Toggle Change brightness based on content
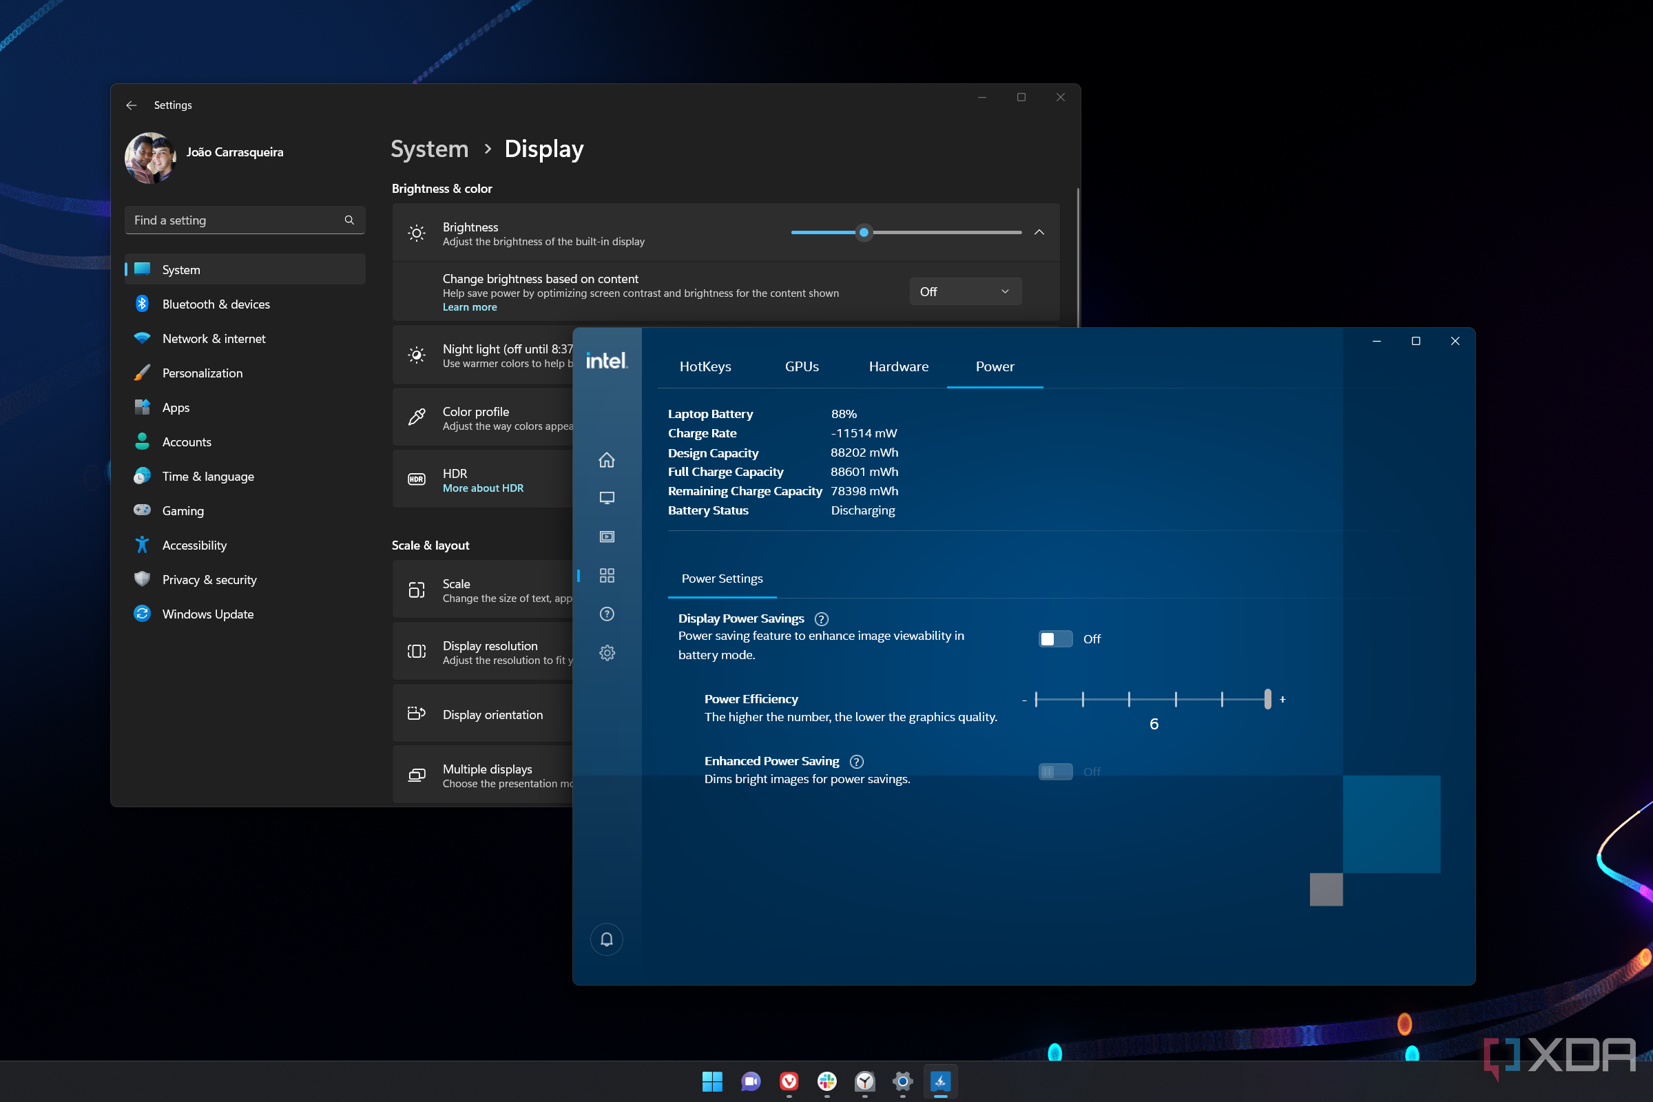The image size is (1653, 1102). (964, 291)
